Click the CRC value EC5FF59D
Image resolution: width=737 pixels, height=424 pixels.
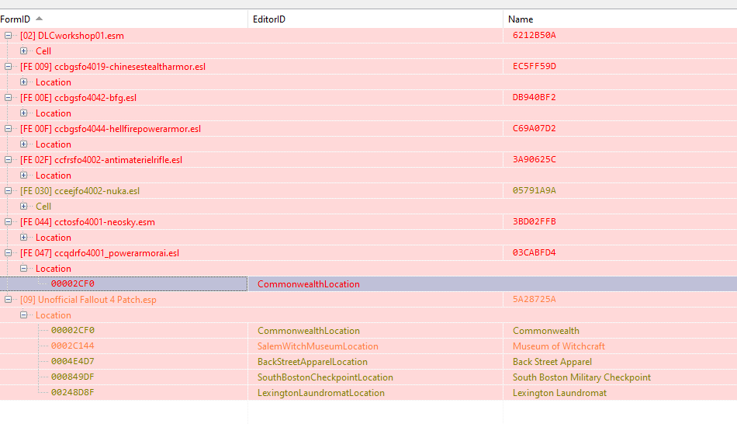click(535, 66)
